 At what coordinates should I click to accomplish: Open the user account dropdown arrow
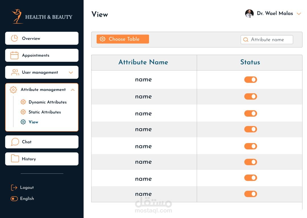[x=298, y=14]
